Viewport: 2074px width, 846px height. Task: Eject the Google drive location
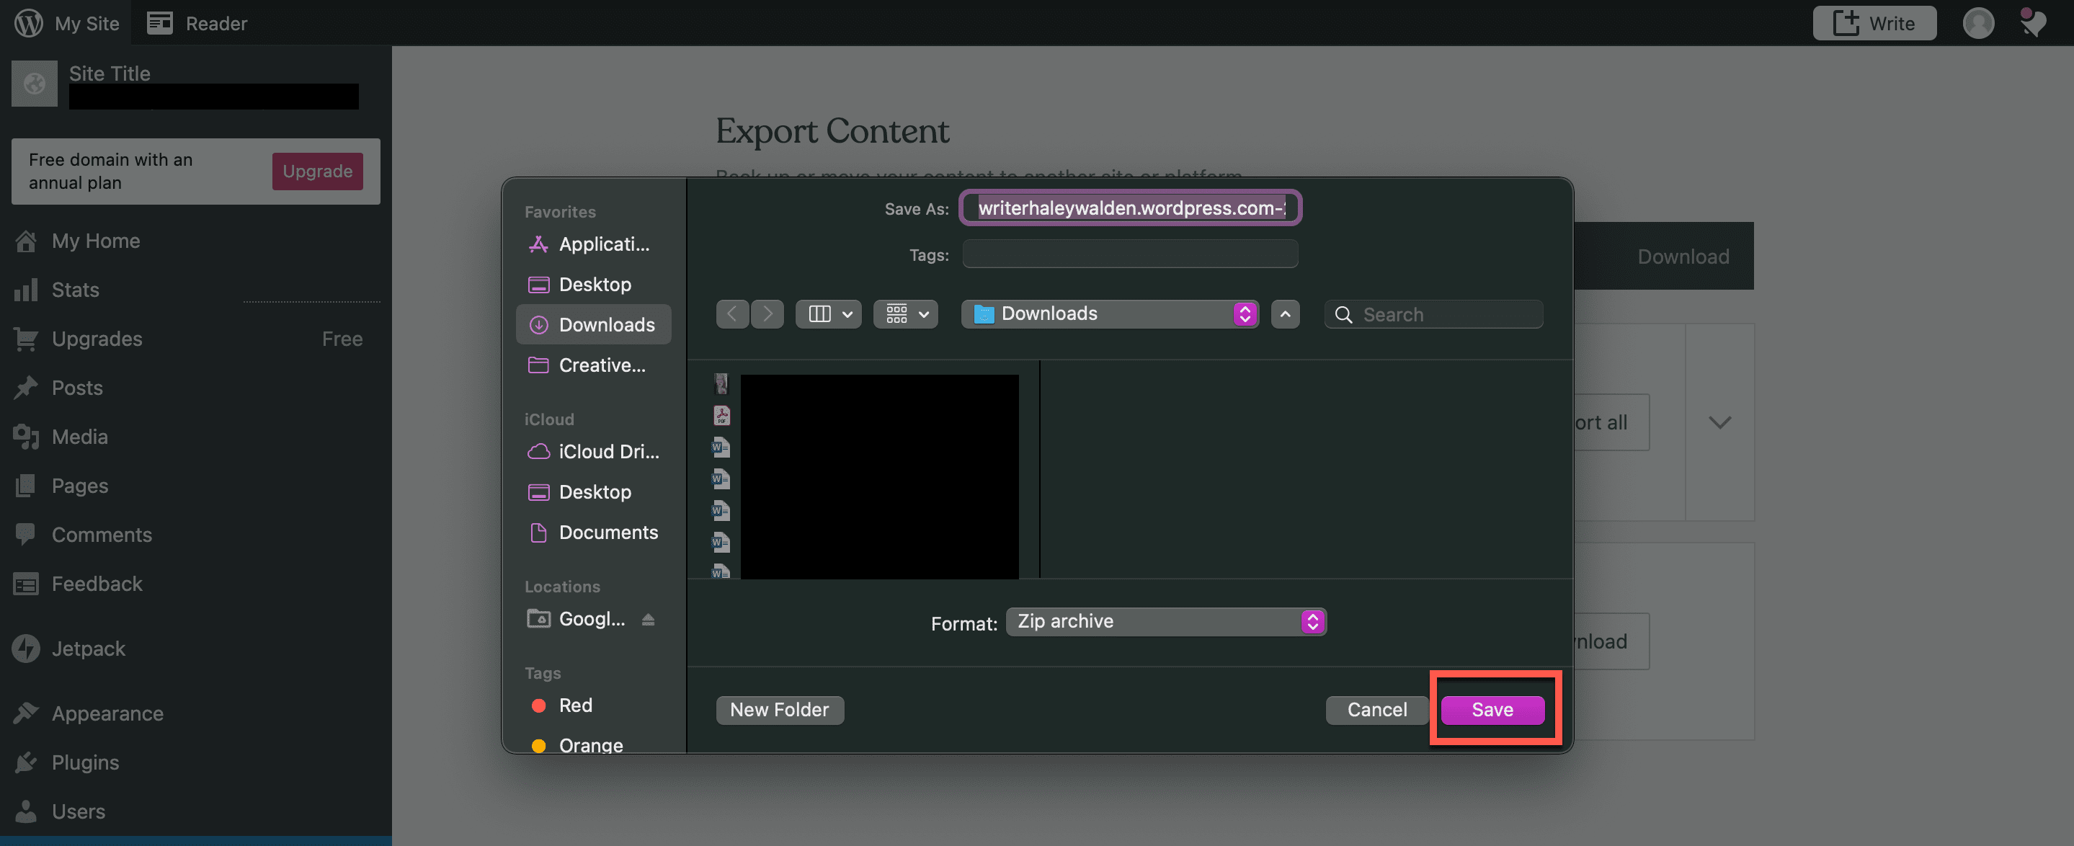tap(648, 619)
